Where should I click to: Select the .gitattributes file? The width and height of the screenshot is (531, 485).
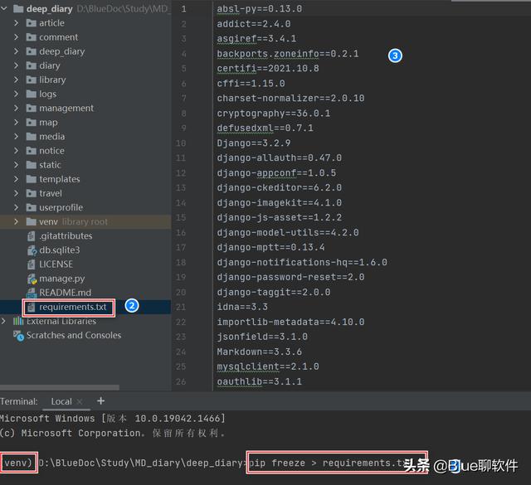(x=66, y=236)
